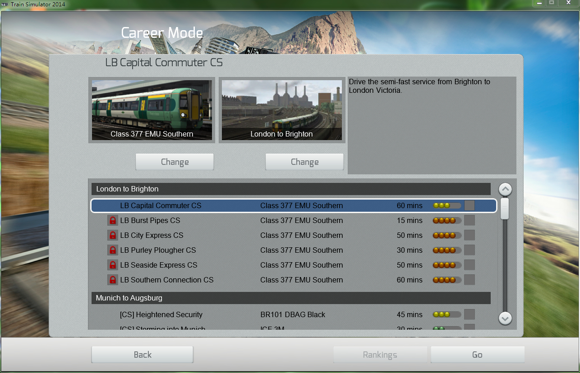Select the Class 377 EMU Southern thumbnail
Viewport: 580px width, 373px height.
(152, 110)
